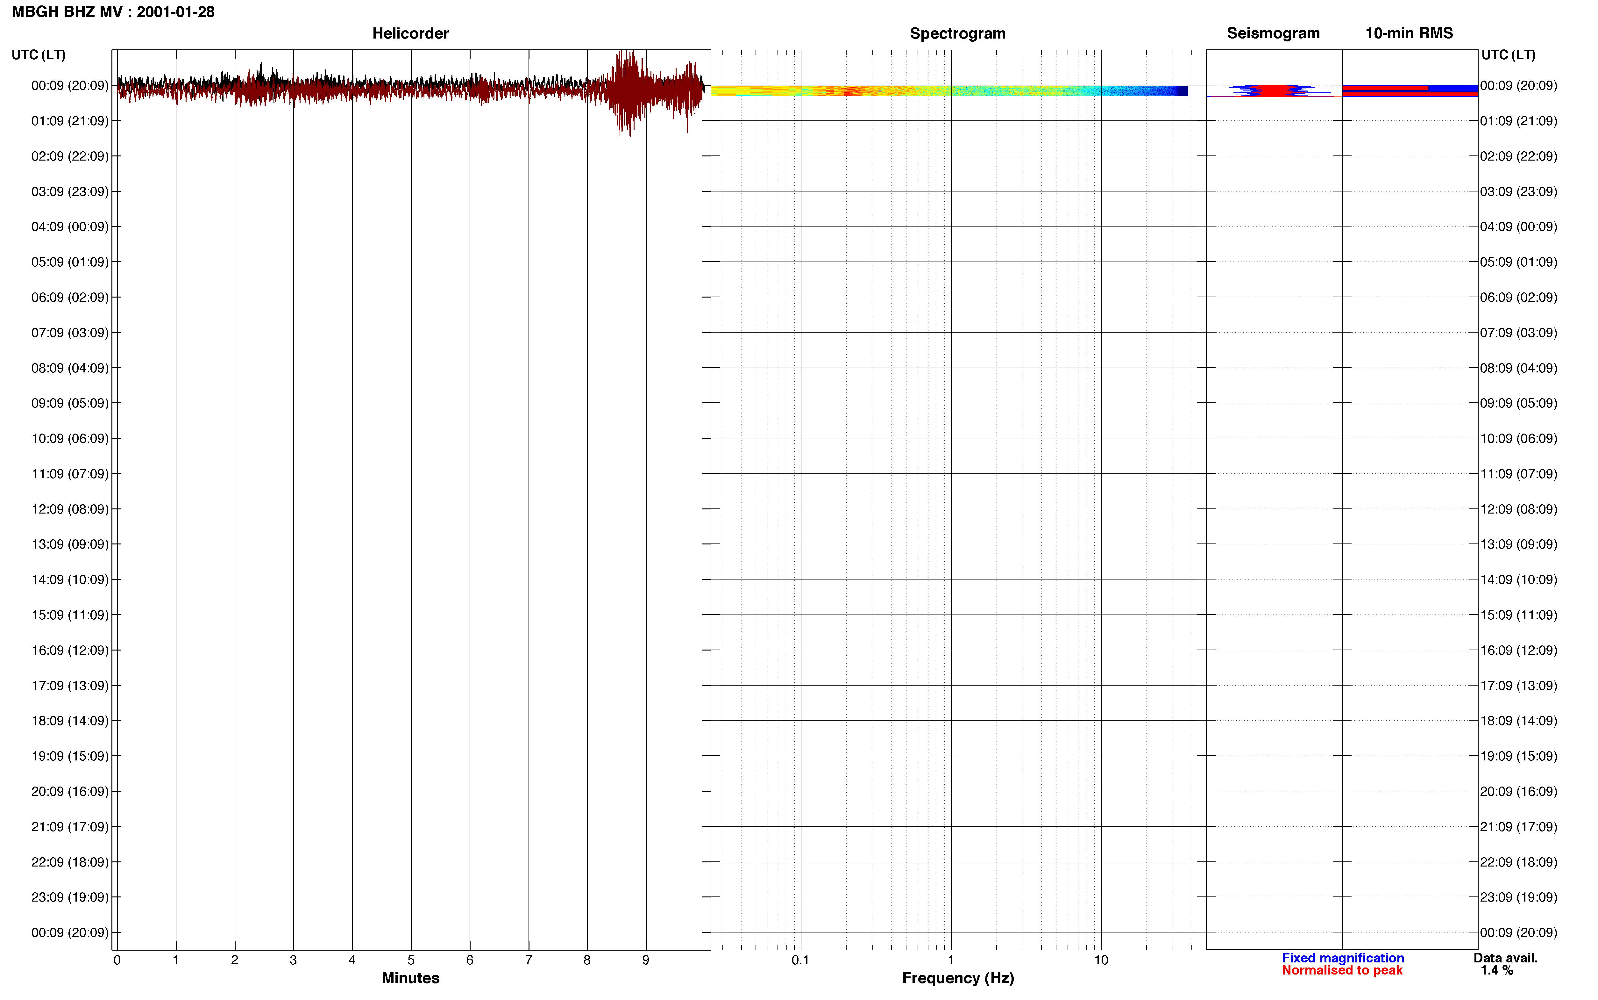Click the minute tick label "2"
The height and width of the screenshot is (1000, 1598).
click(x=235, y=960)
